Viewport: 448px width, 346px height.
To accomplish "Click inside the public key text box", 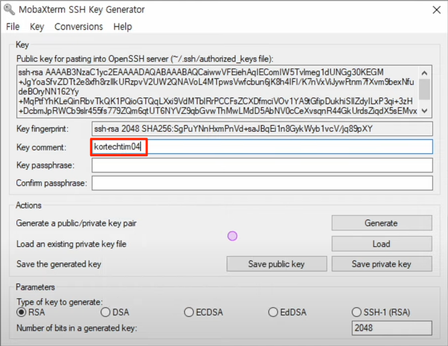I will coord(217,92).
